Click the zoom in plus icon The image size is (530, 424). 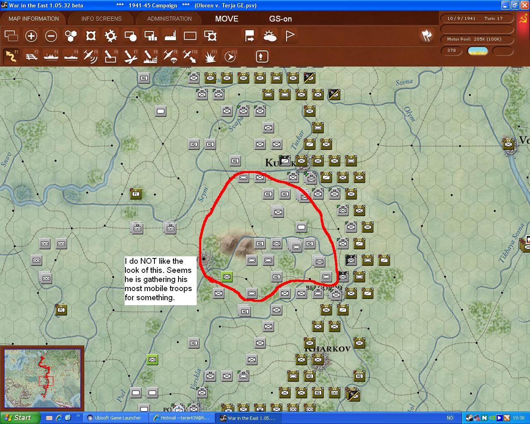31,36
